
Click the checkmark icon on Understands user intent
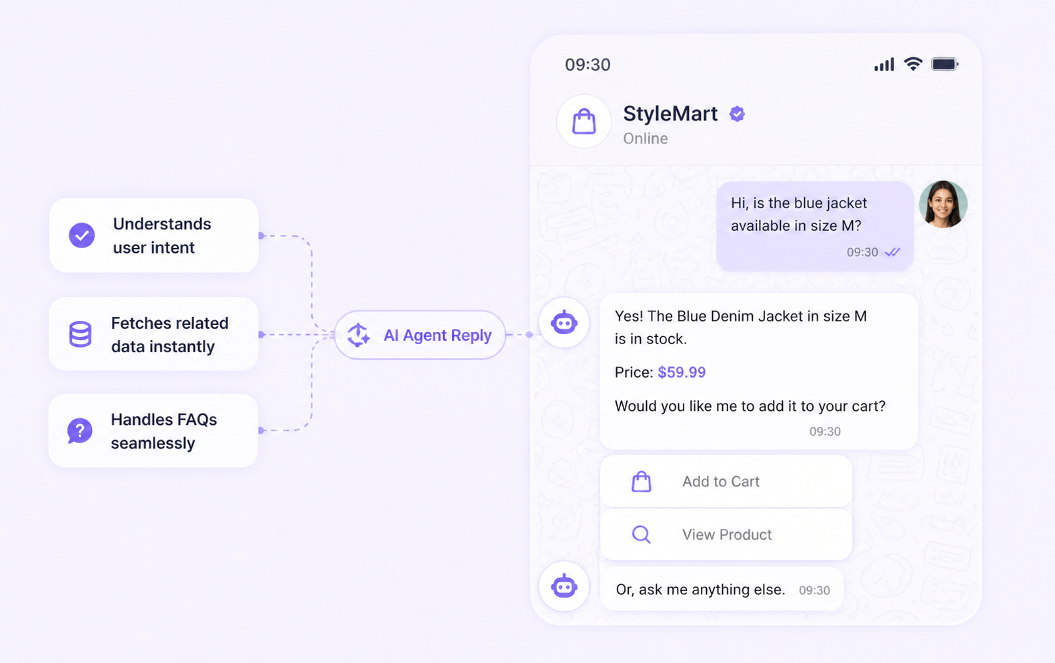[82, 235]
